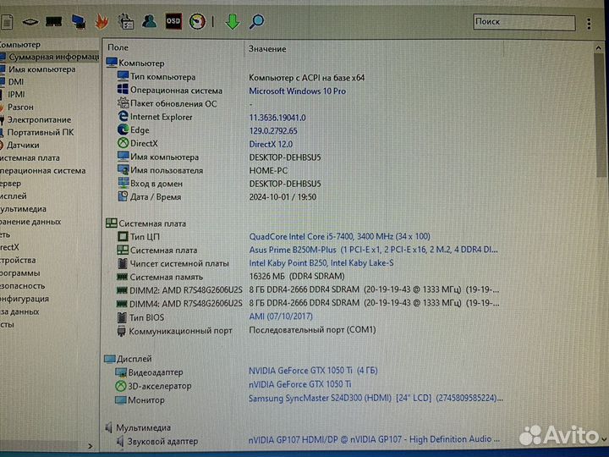Open the AMI (07/10/2017) BIOS link
This screenshot has height=457, width=609.
pos(281,317)
